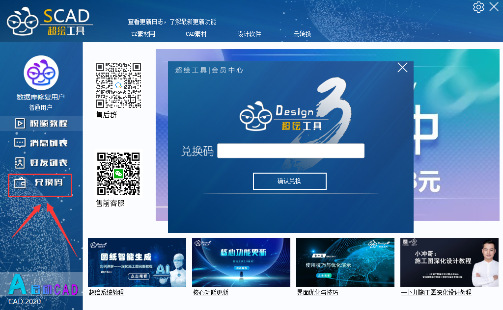This screenshot has width=503, height=310.
Task: Click the SCAD logo mascot
Action: pyautogui.click(x=23, y=22)
